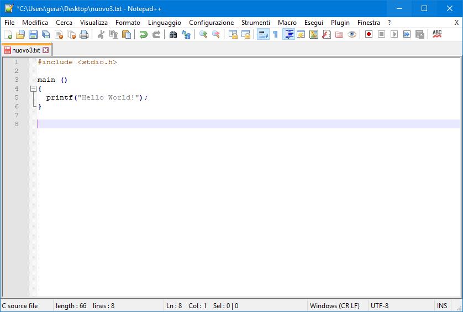This screenshot has width=463, height=312.
Task: Copy selection with toolbar copy icon
Action: 114,35
